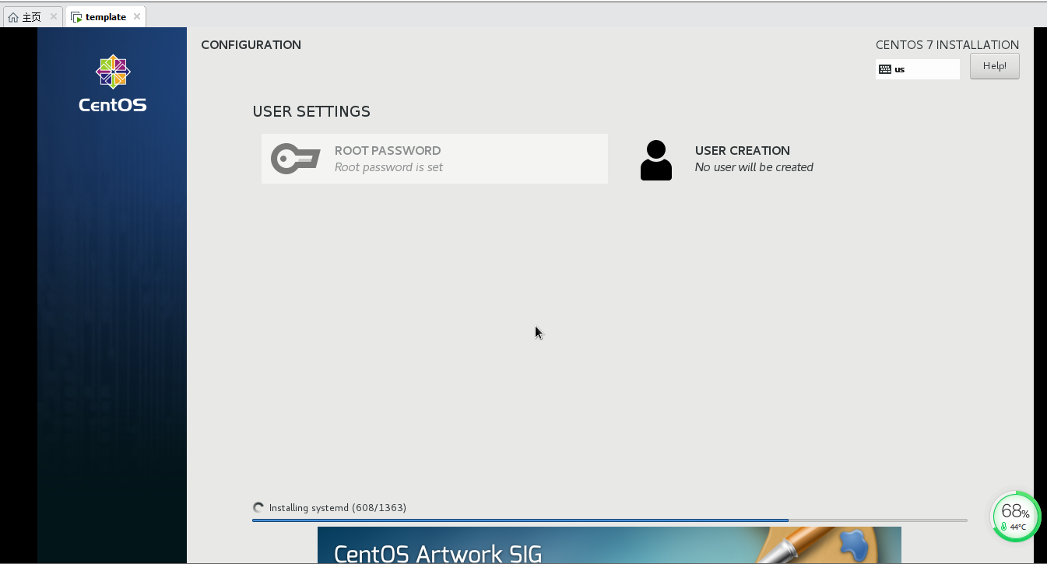Image resolution: width=1047 pixels, height=564 pixels.
Task: Click the VM icon on the template tab
Action: [76, 17]
